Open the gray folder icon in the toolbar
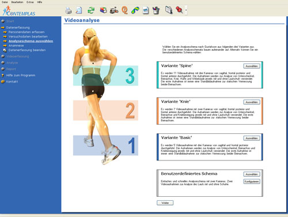 [169, 10]
